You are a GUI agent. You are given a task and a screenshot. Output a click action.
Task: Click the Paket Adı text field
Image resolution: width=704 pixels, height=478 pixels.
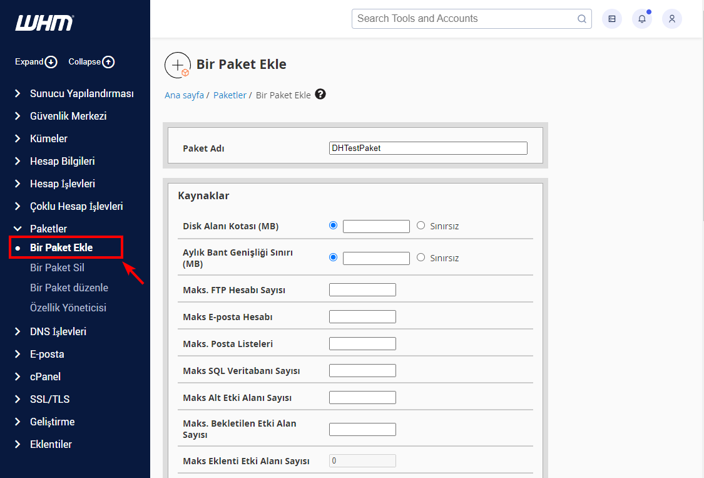[428, 148]
